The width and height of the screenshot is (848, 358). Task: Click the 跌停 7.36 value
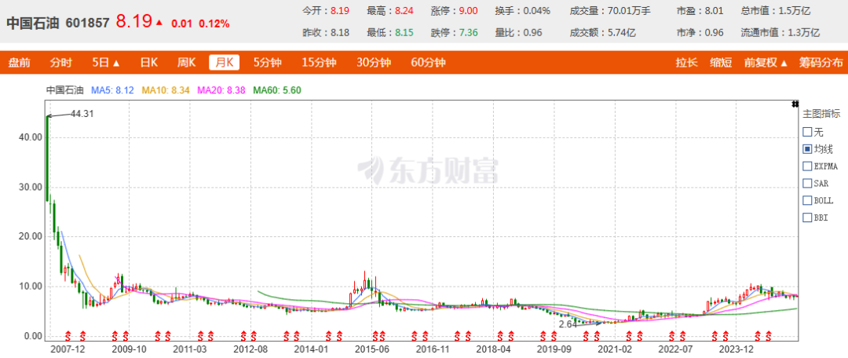pyautogui.click(x=468, y=32)
